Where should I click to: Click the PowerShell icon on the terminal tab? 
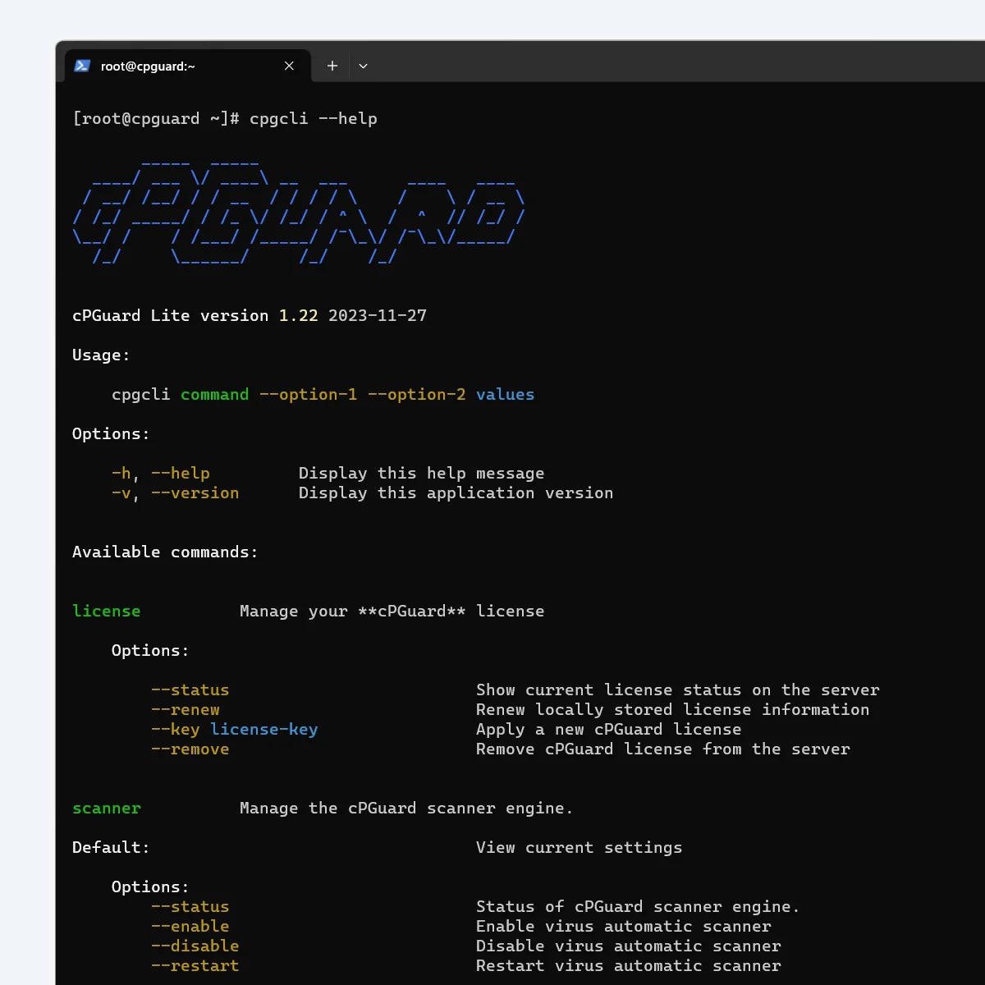pyautogui.click(x=82, y=66)
